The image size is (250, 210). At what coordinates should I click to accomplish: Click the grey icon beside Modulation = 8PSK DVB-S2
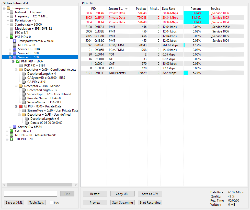(12, 29)
